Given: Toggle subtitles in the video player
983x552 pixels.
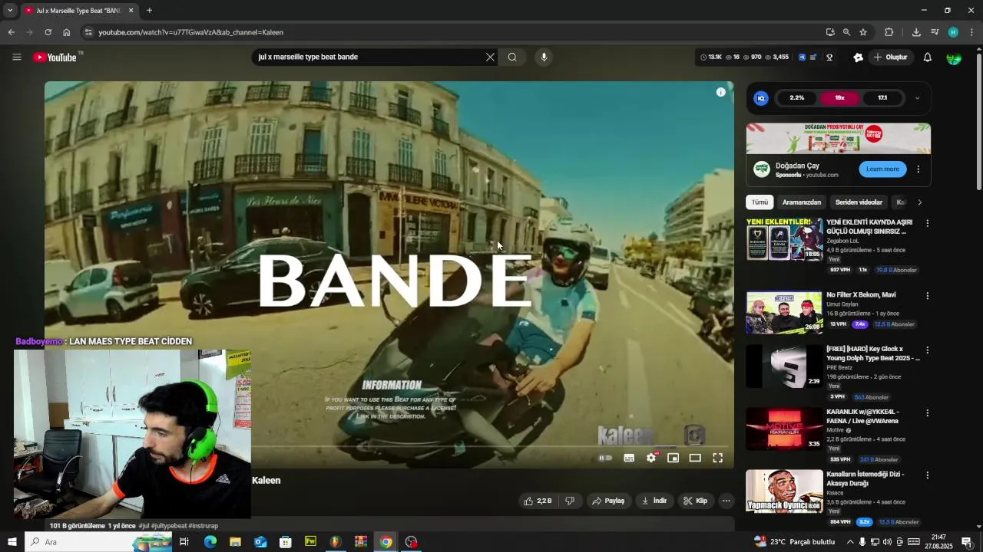Looking at the screenshot, I should coord(629,458).
